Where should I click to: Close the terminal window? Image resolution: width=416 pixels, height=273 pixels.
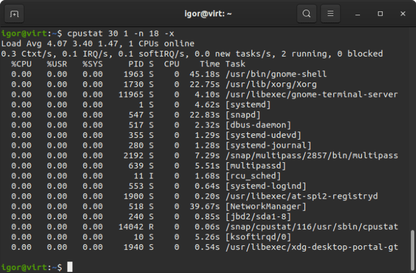[403, 13]
